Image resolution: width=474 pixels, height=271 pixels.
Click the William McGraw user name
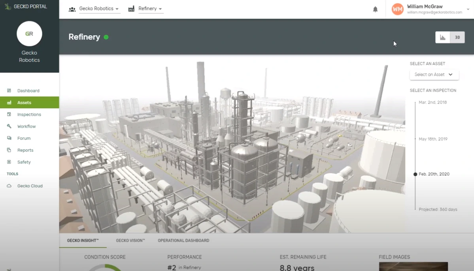click(425, 6)
